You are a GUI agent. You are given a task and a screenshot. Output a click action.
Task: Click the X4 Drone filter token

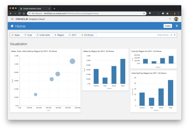click(89, 35)
